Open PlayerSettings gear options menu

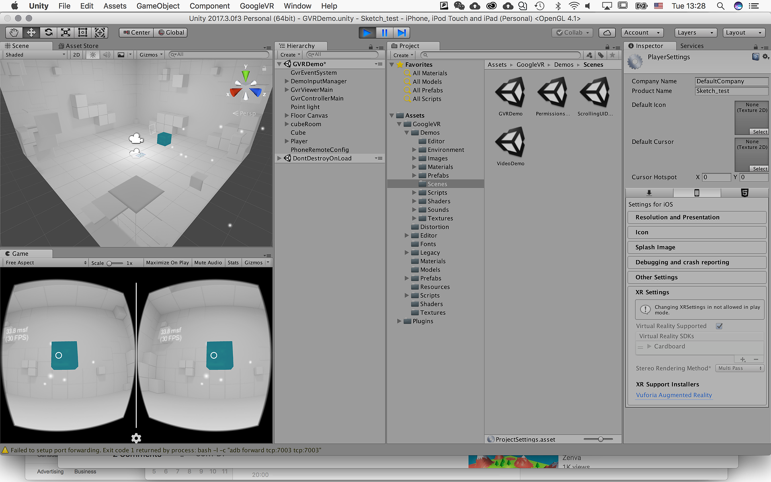click(x=765, y=57)
